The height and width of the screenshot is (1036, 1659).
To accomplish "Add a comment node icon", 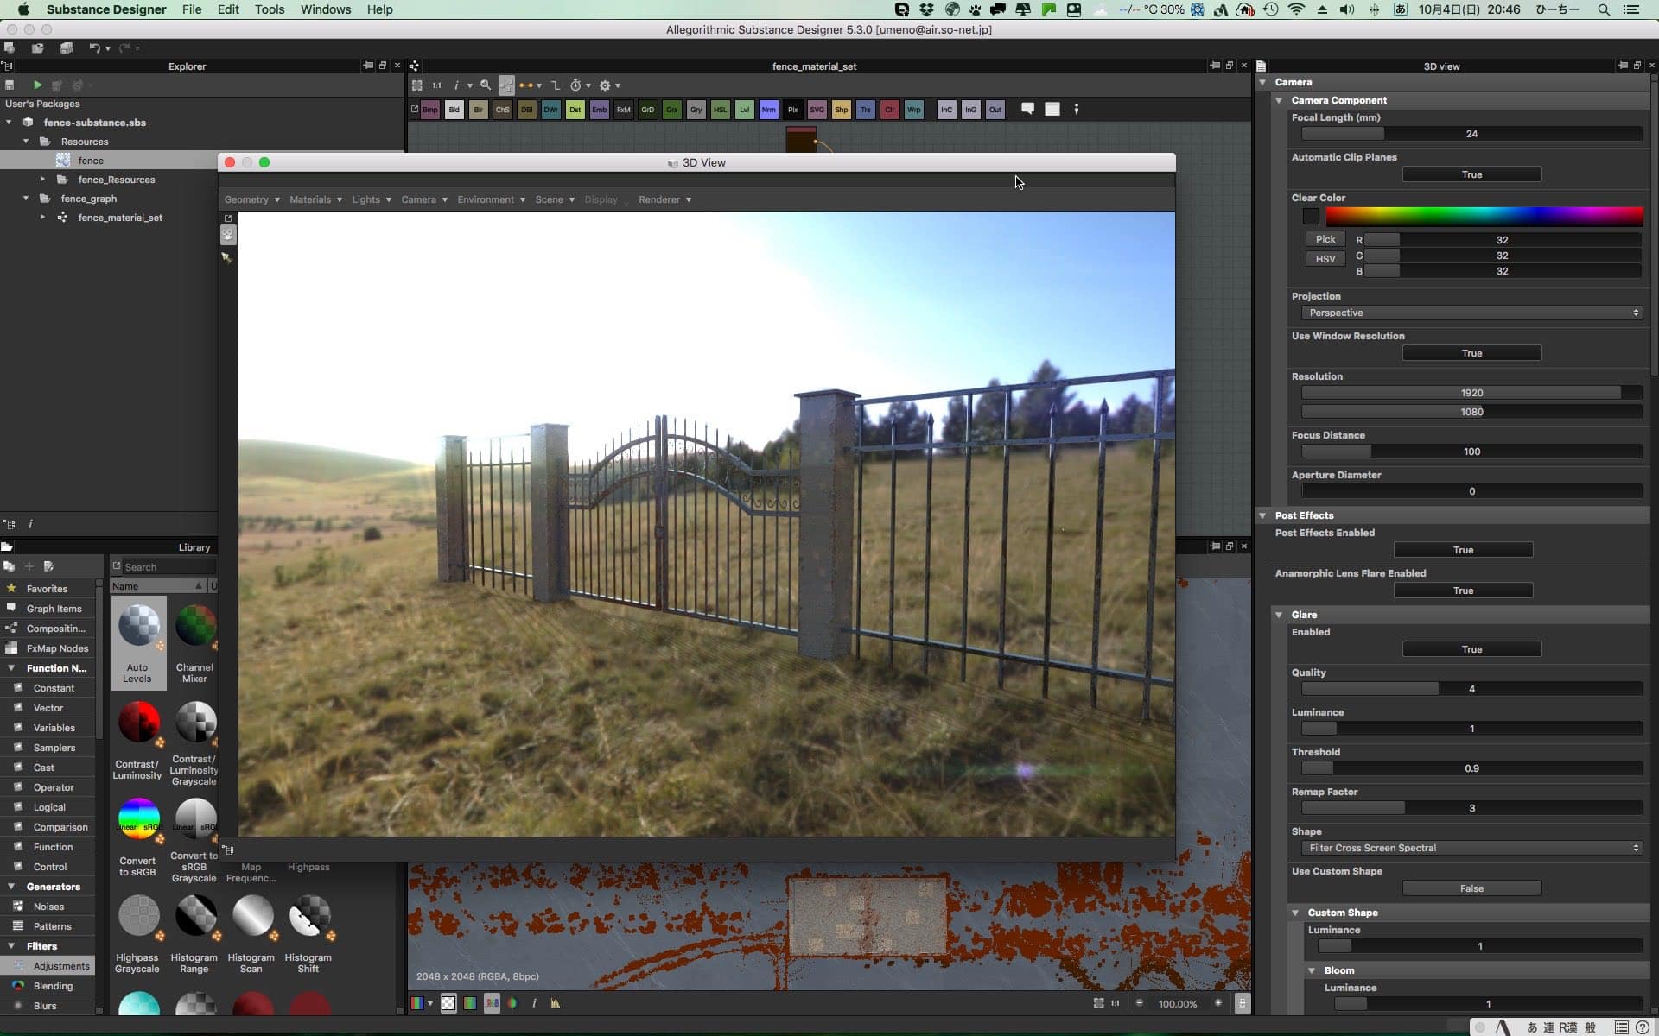I will coord(1027,109).
